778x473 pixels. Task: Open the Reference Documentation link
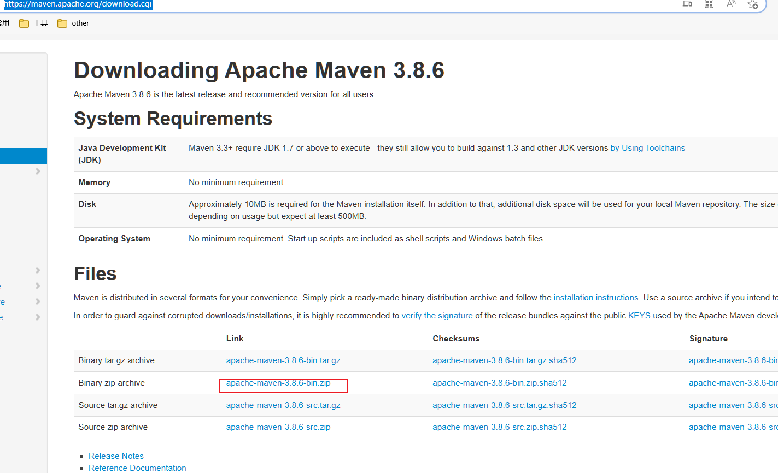pyautogui.click(x=137, y=468)
